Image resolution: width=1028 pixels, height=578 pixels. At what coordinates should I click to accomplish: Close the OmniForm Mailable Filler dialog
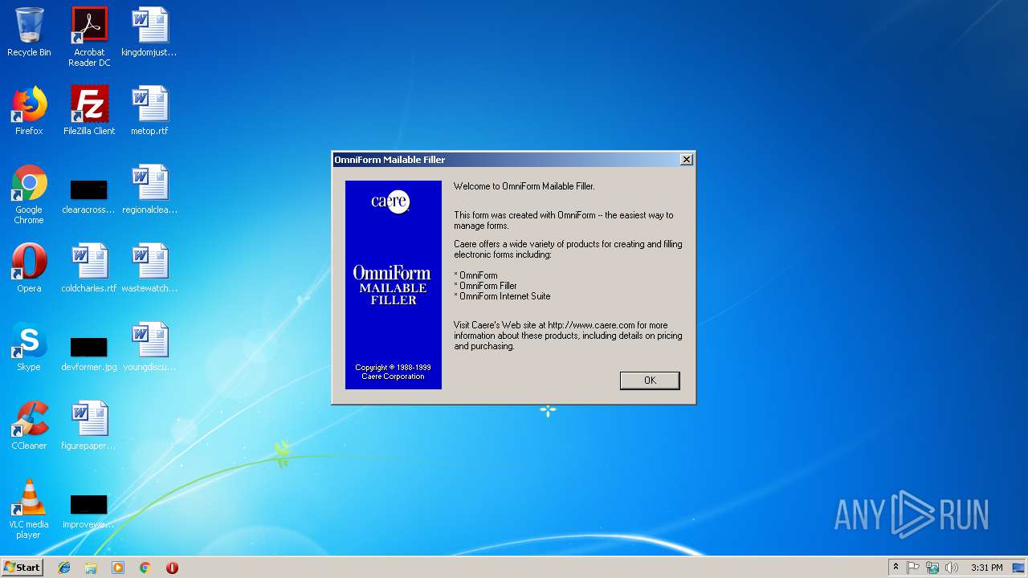click(687, 160)
